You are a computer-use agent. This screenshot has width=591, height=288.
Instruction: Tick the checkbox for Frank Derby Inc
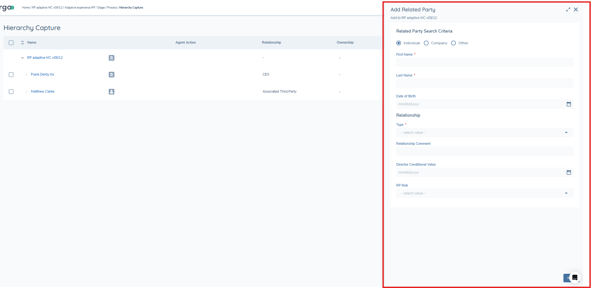[11, 75]
